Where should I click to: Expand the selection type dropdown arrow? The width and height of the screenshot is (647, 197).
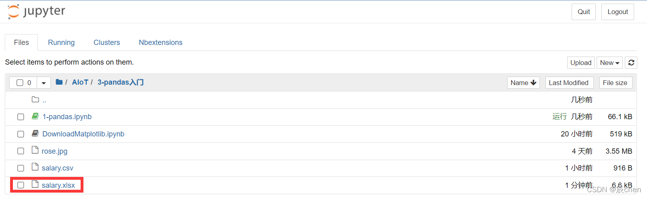point(44,83)
